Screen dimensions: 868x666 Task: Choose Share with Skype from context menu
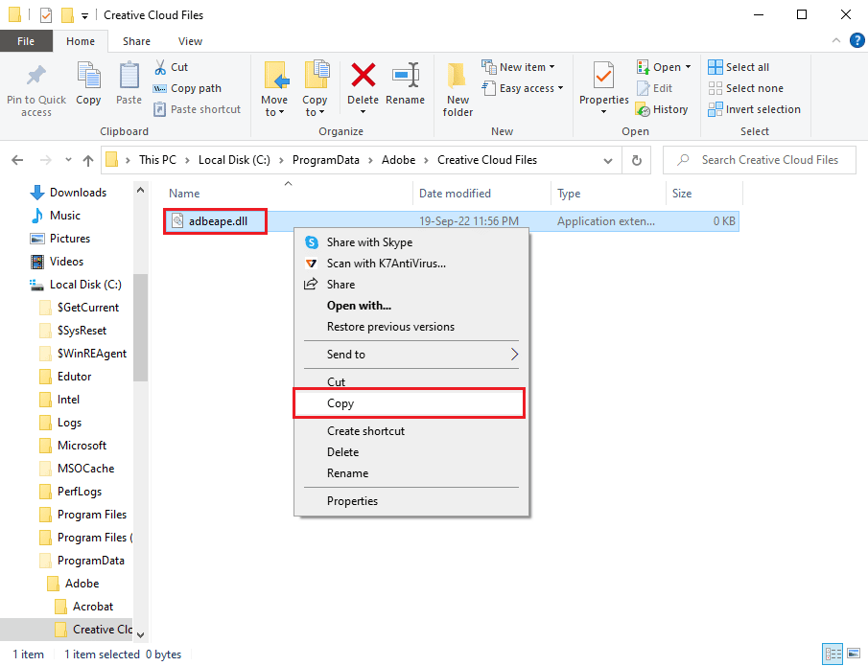pyautogui.click(x=411, y=242)
